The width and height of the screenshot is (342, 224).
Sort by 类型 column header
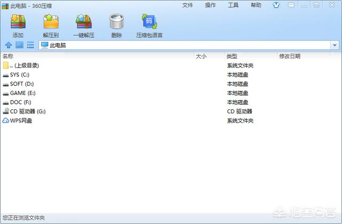coord(232,57)
